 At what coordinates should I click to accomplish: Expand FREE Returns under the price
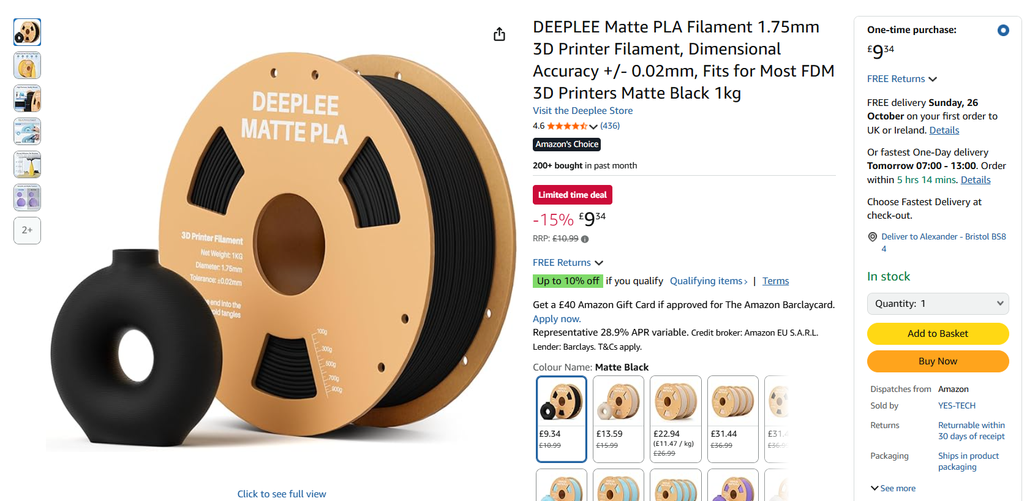[x=568, y=263]
